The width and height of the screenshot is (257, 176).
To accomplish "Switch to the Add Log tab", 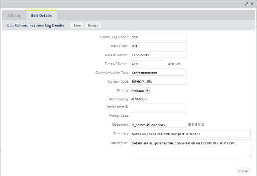I will click(14, 16).
